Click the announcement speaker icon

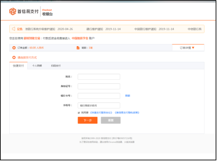(13, 29)
